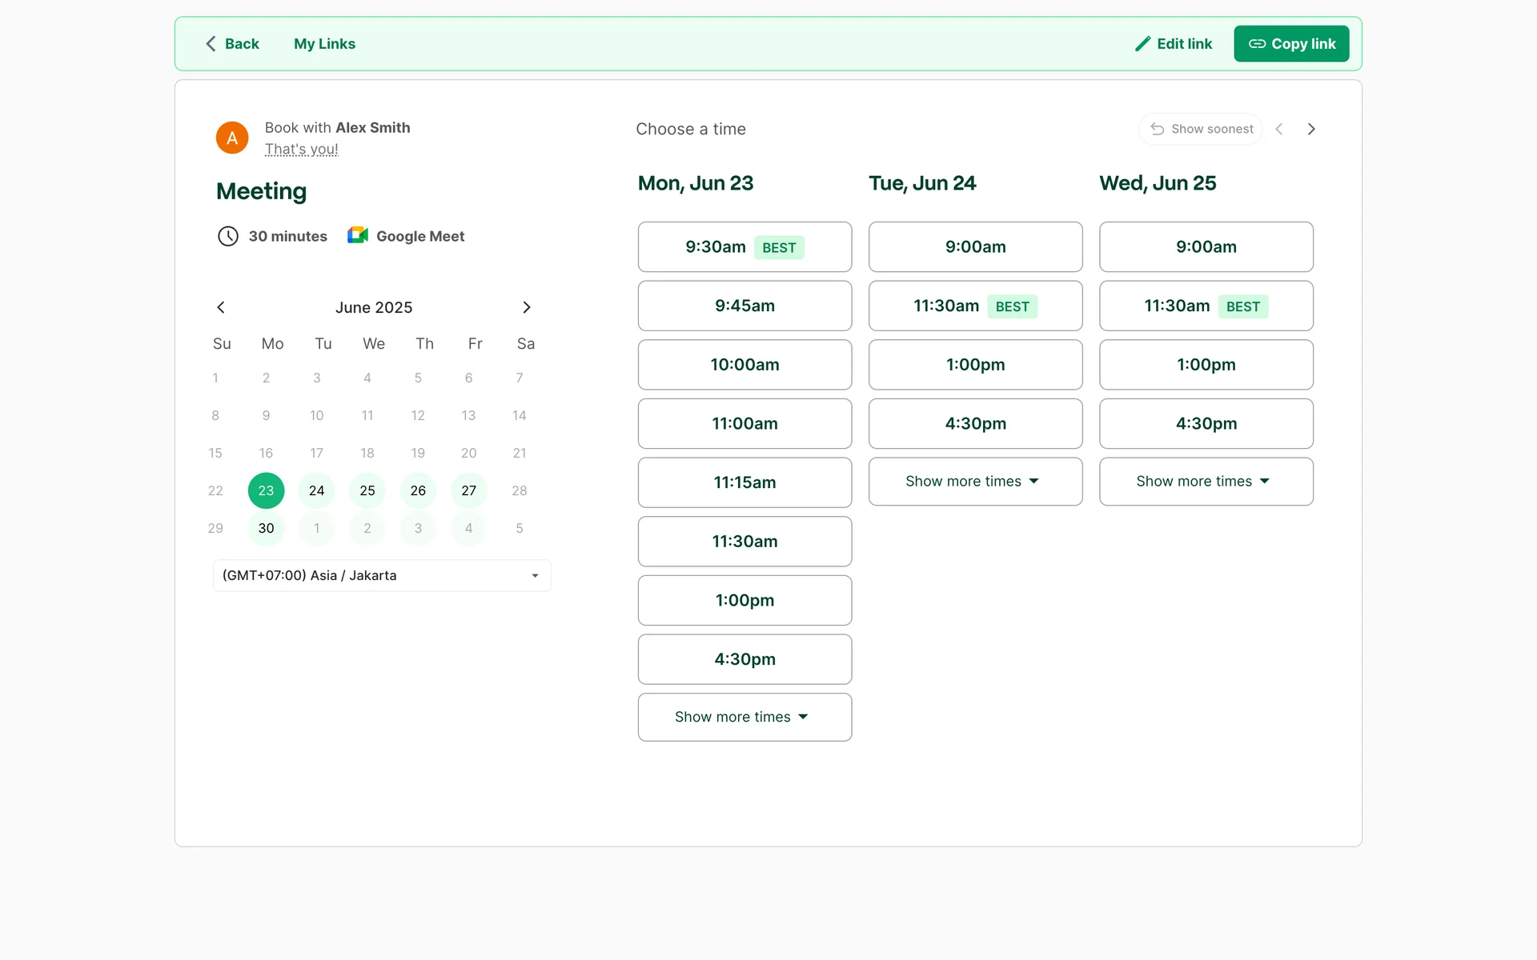Click the Google Meet icon

[x=358, y=235]
